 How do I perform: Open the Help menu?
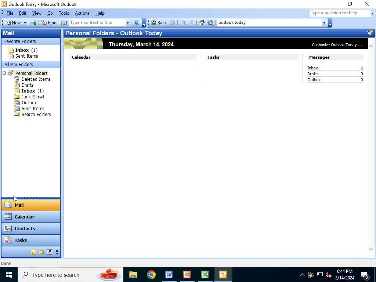pos(100,13)
